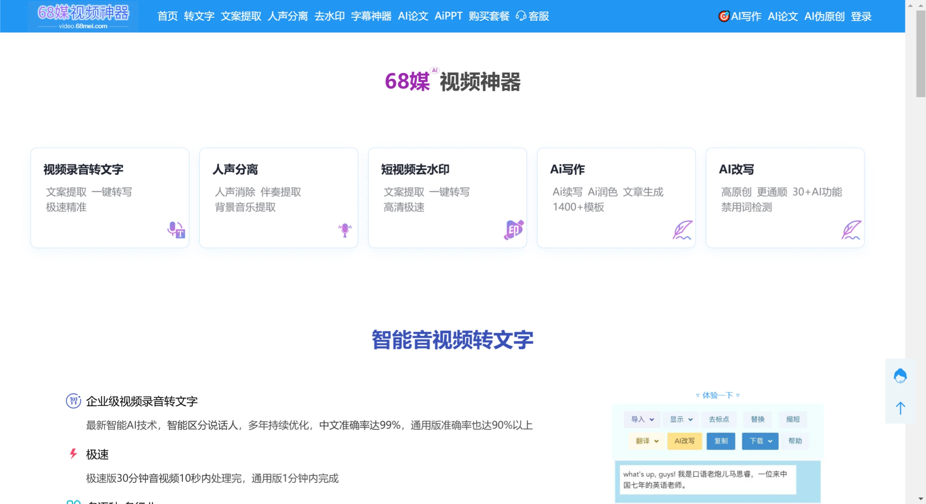
Task: Click the AI改写 button in demo panel
Action: pyautogui.click(x=685, y=441)
